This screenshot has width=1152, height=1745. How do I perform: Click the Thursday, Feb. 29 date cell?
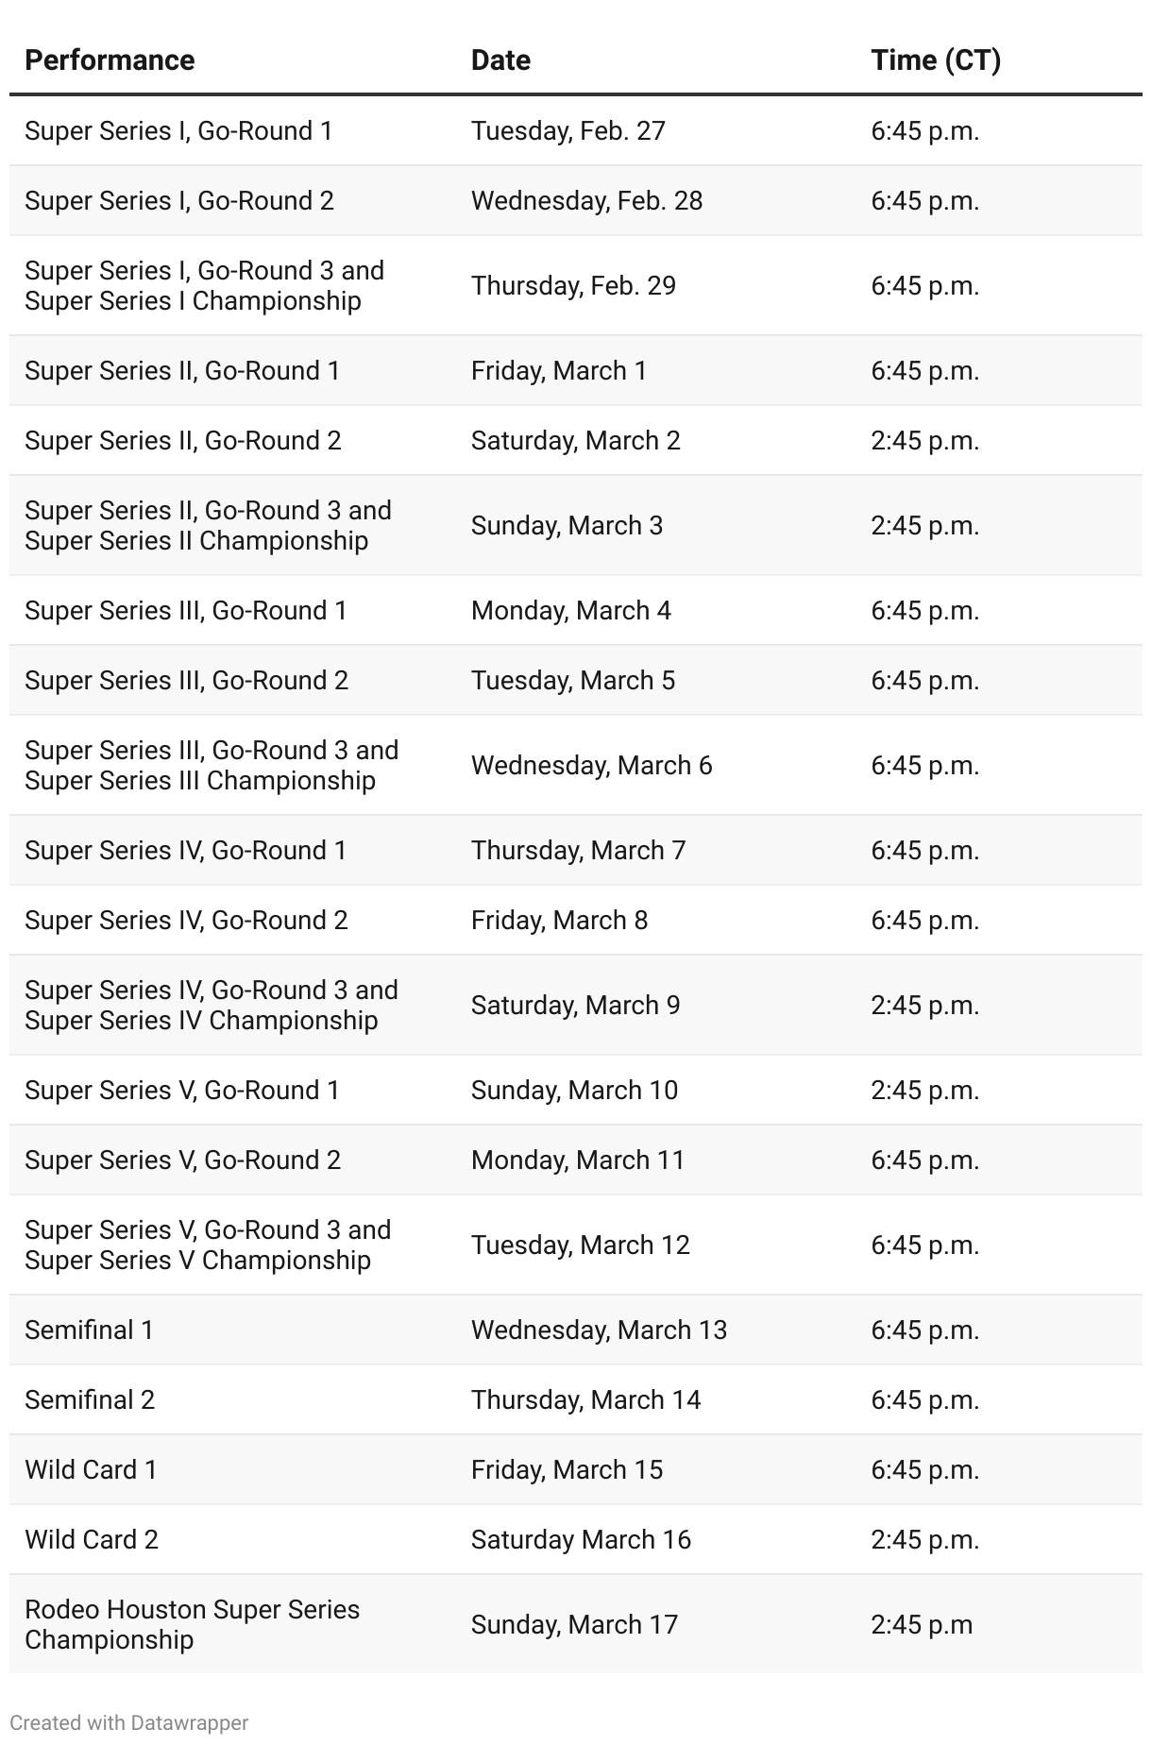point(573,285)
